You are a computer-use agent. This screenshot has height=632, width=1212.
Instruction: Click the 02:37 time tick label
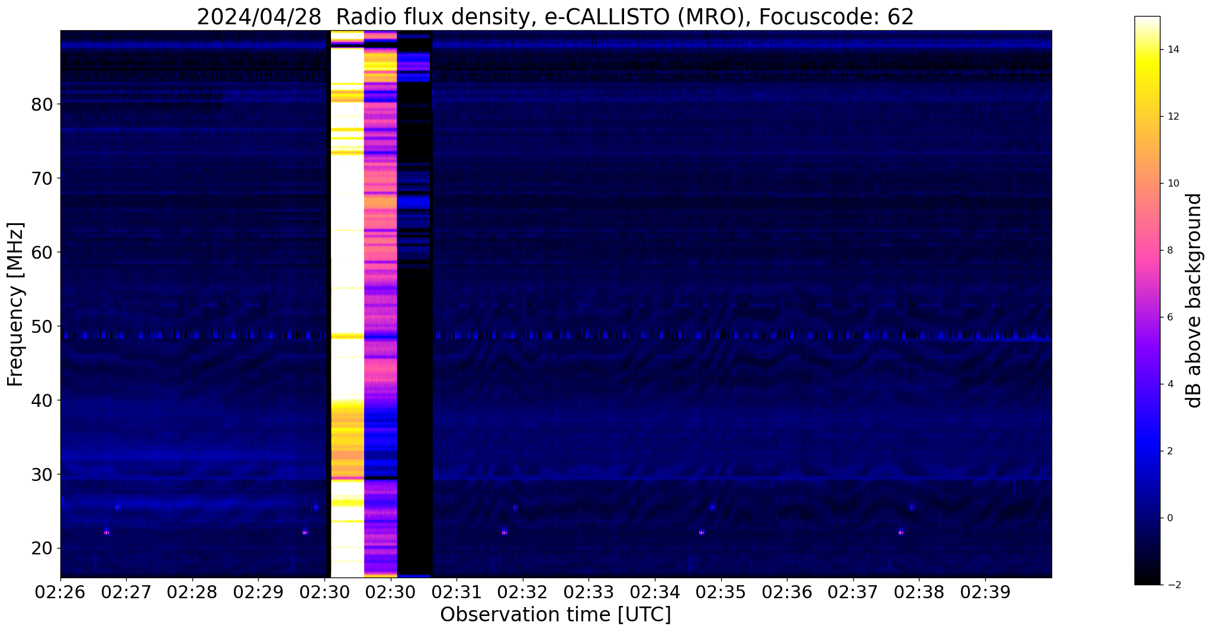pyautogui.click(x=853, y=592)
